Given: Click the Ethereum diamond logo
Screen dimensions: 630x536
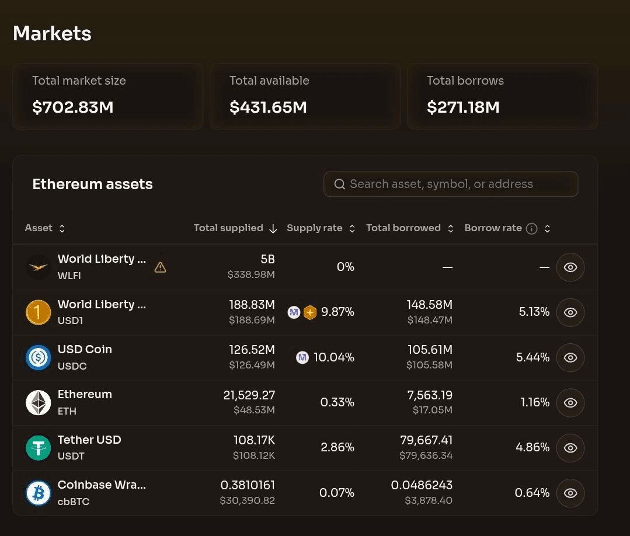Looking at the screenshot, I should click(38, 403).
